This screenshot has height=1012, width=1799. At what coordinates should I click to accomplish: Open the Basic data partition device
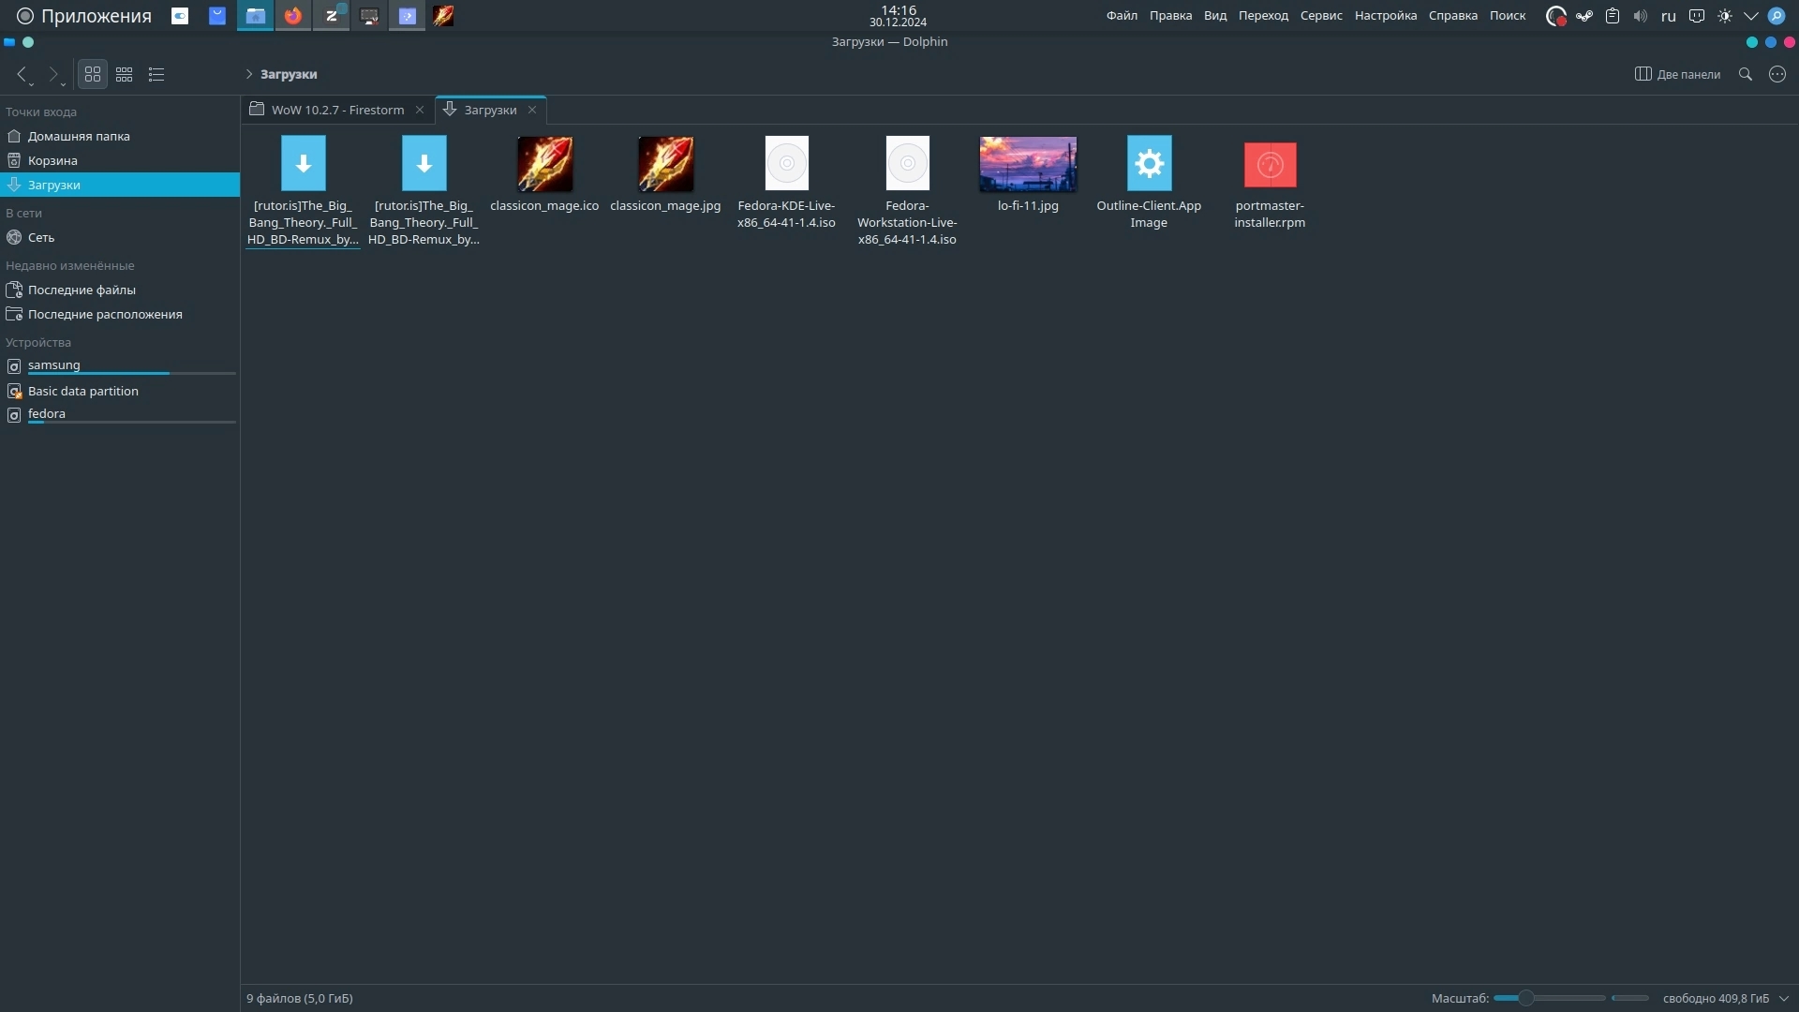120,391
